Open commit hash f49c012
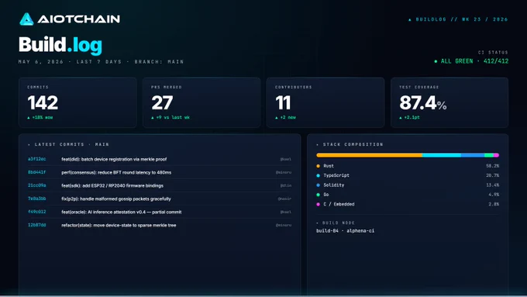Viewport: 527px width, 297px height. pos(37,212)
